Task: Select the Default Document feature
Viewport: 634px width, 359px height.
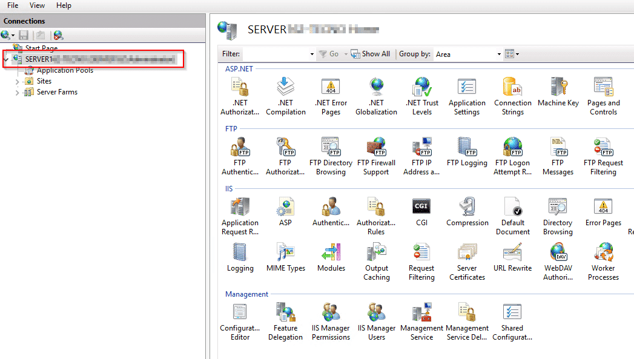Action: click(x=513, y=217)
